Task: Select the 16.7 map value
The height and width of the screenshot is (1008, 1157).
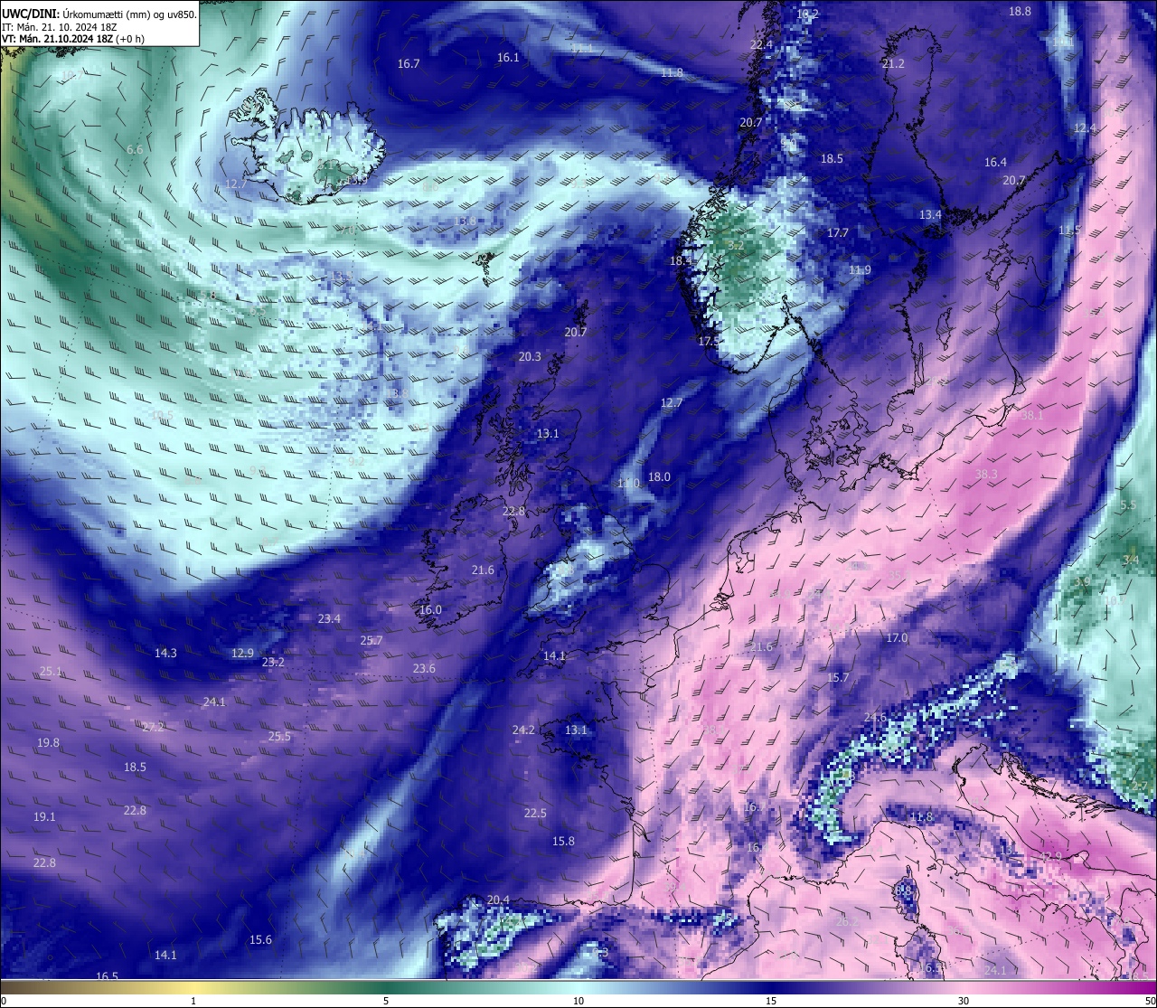Action: pos(409,63)
